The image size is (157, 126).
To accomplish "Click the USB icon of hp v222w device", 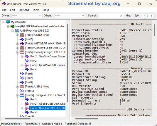I will (27, 65).
